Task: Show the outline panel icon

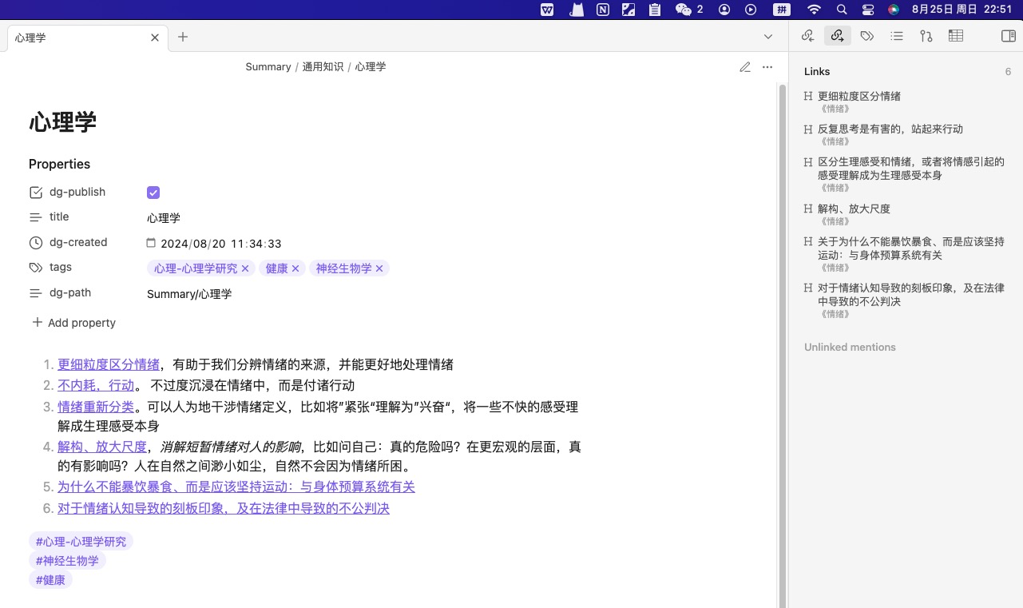Action: (897, 36)
